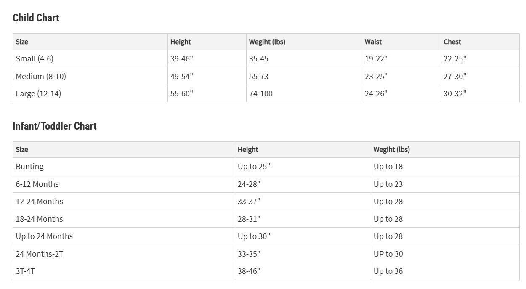
Task: Click the Infant/Toddler Chart heading
Action: (x=55, y=126)
